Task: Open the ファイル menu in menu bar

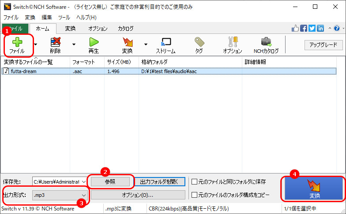Action: click(11, 18)
